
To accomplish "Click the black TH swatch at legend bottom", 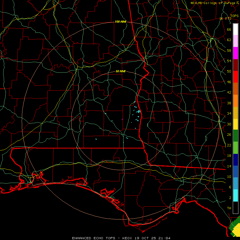I will tap(235, 207).
